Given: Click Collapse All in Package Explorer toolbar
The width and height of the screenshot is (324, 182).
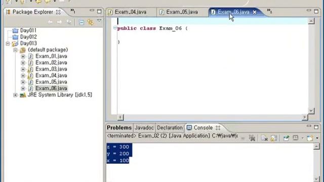Looking at the screenshot, I should point(82,22).
